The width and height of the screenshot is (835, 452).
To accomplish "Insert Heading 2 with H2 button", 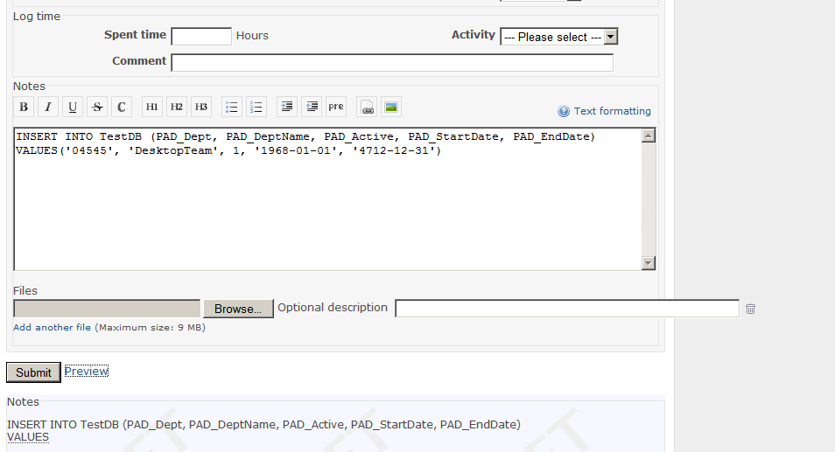I will pyautogui.click(x=176, y=107).
